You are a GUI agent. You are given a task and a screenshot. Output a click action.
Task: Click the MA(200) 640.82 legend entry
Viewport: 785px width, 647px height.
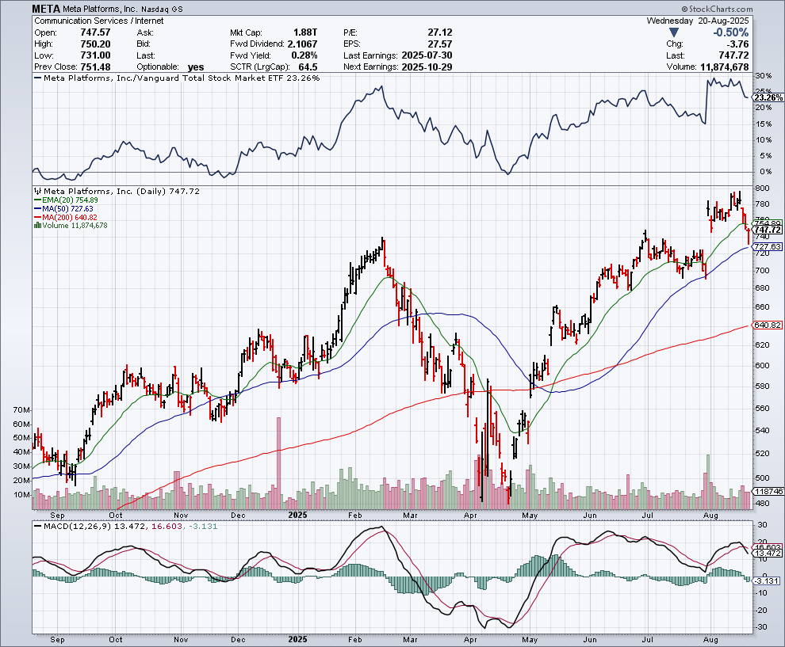tap(66, 217)
